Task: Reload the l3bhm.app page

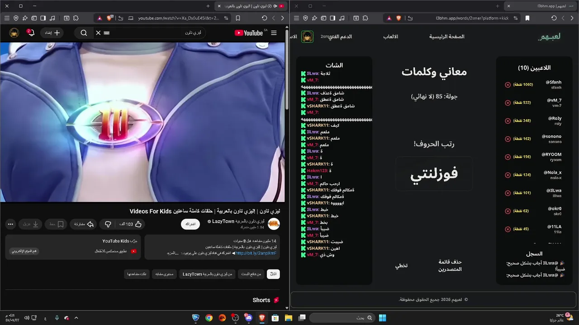Action: (x=554, y=18)
